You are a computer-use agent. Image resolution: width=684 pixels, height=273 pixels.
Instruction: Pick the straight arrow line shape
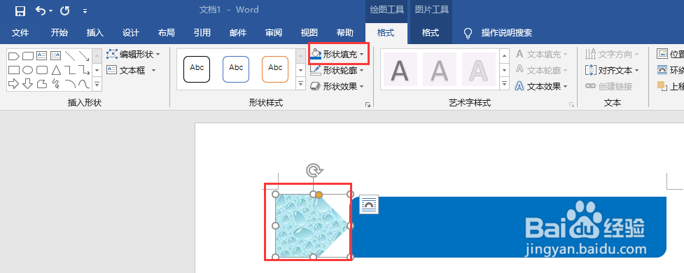tap(84, 56)
